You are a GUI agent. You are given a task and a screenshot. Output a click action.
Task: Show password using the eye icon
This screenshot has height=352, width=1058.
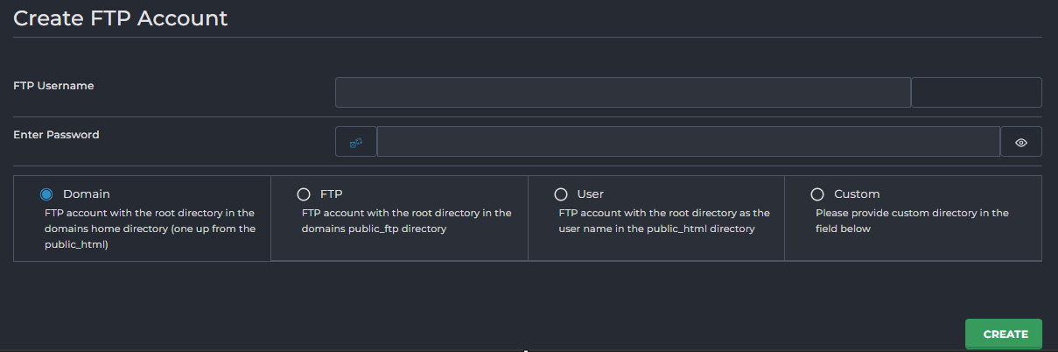tap(1020, 142)
